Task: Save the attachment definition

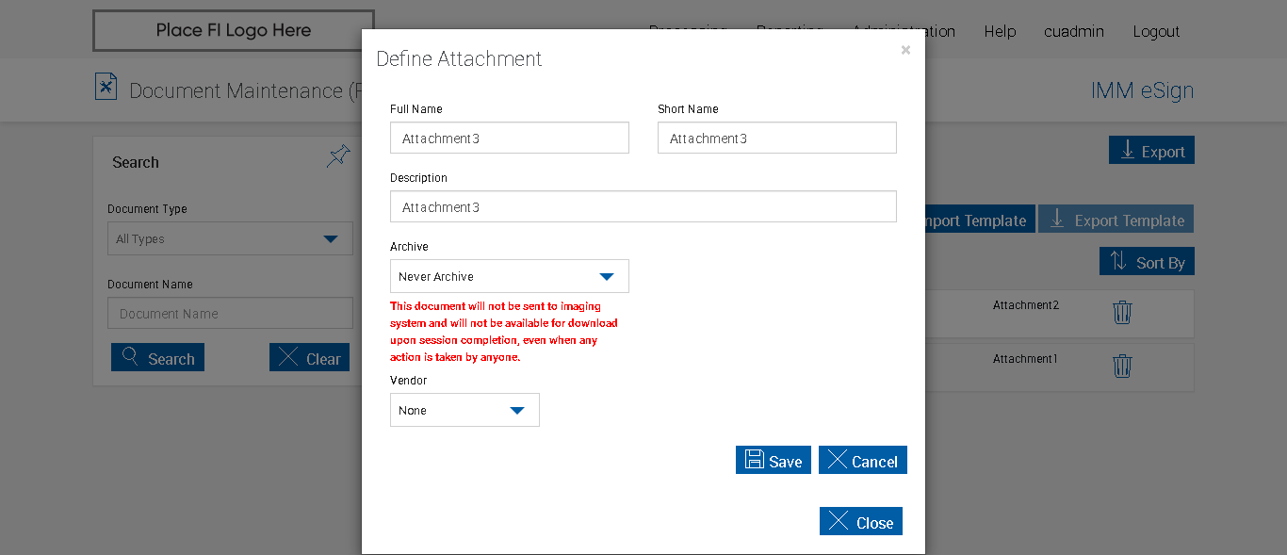Action: 773,460
